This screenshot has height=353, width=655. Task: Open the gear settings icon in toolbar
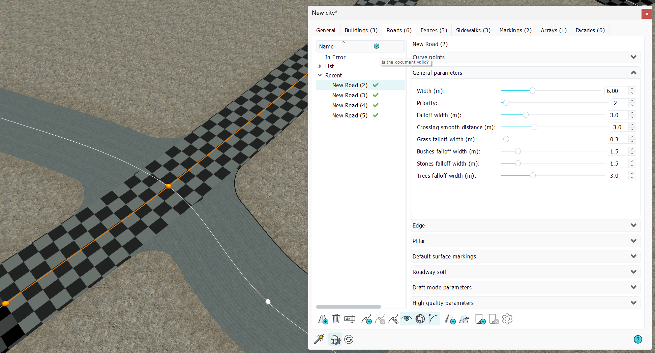pyautogui.click(x=507, y=319)
